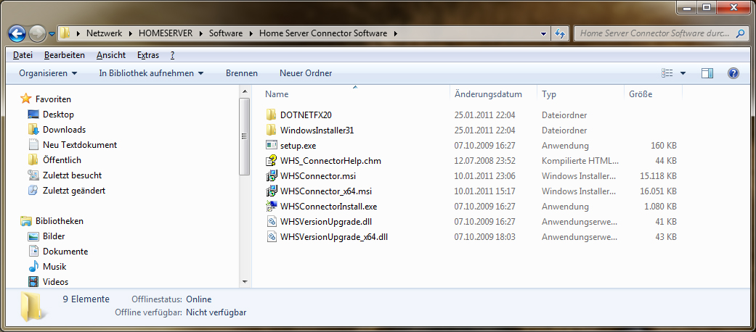Open address bar history dropdown arrow
Image resolution: width=756 pixels, height=332 pixels.
tap(544, 33)
